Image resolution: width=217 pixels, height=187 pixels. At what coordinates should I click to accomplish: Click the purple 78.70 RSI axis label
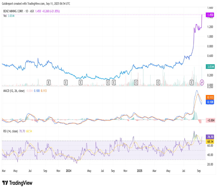[x=210, y=137]
